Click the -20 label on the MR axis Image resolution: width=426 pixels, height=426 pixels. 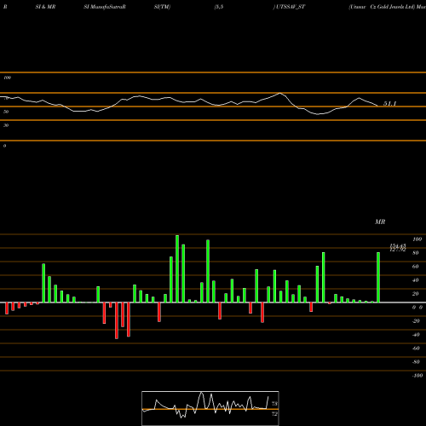pos(416,321)
